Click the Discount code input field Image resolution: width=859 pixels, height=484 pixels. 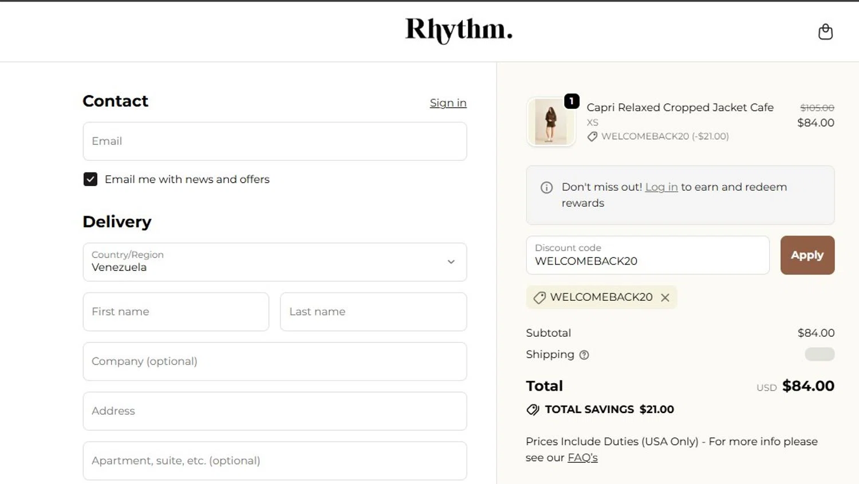[648, 255]
